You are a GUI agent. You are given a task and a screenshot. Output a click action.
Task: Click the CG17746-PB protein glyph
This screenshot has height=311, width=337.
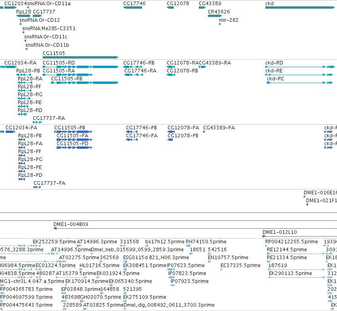click(132, 132)
